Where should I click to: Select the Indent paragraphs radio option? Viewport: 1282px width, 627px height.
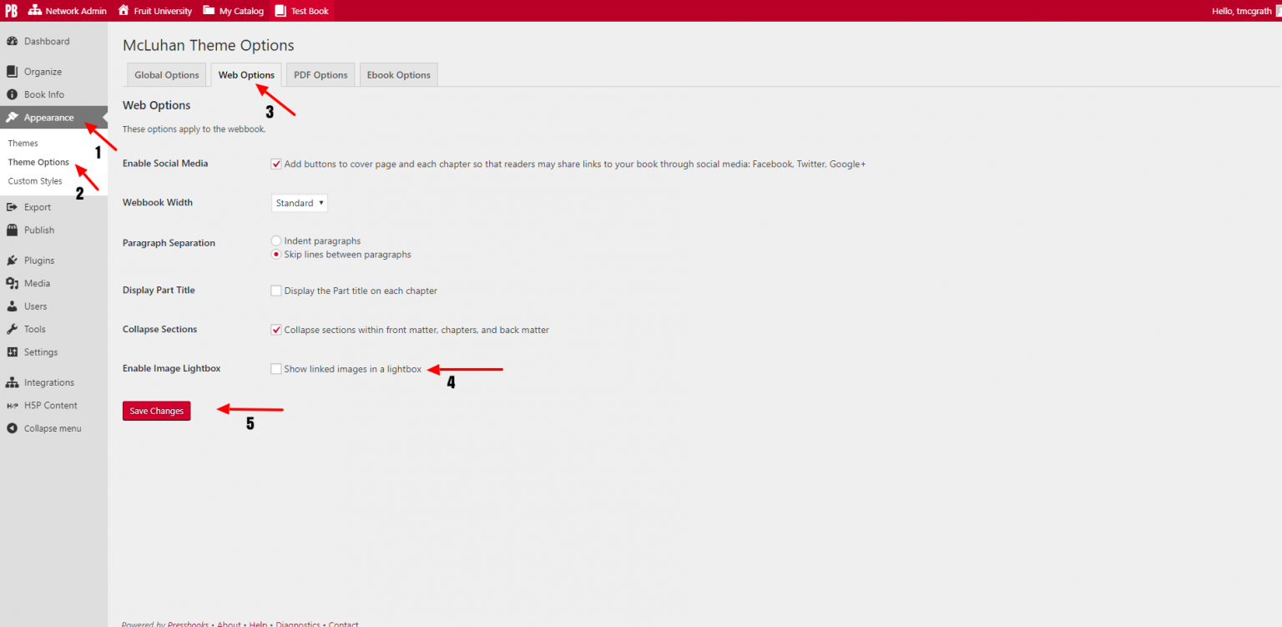click(x=276, y=241)
